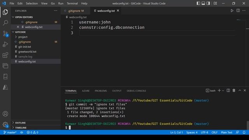This screenshot has width=249, height=140.
Task: Open the Edit menu
Action: click(x=20, y=3)
